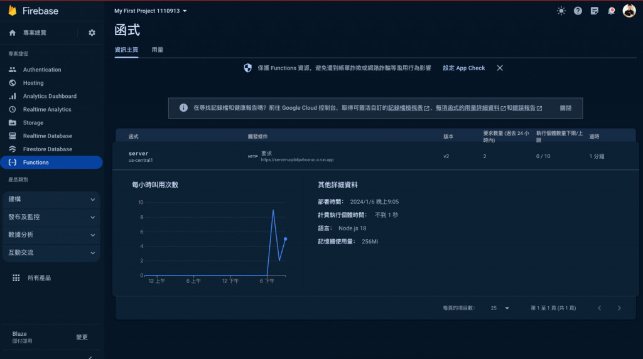Screen dimensions: 643x359
Task: Click the 觸發條件 column header
Action: (257, 136)
